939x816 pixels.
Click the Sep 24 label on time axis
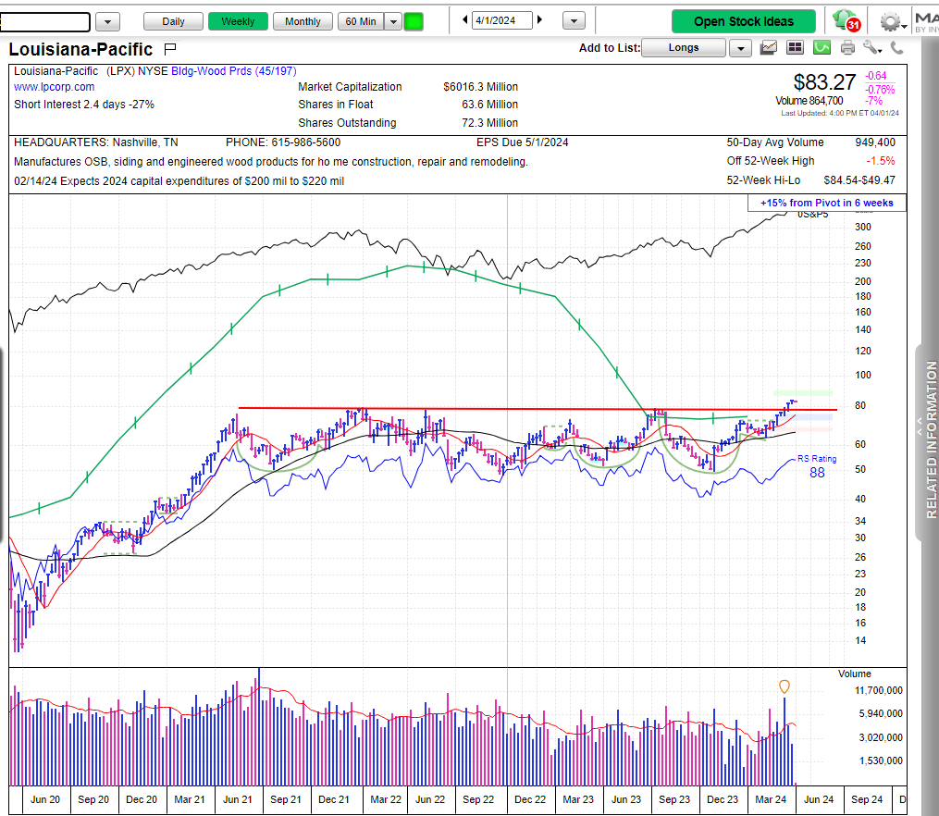click(867, 799)
